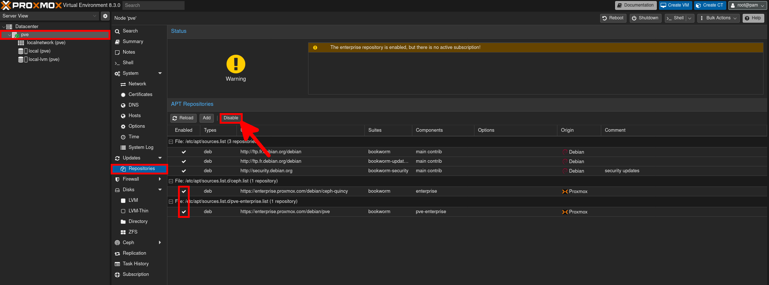Click the Replication arrows icon
The height and width of the screenshot is (285, 769).
tap(117, 253)
